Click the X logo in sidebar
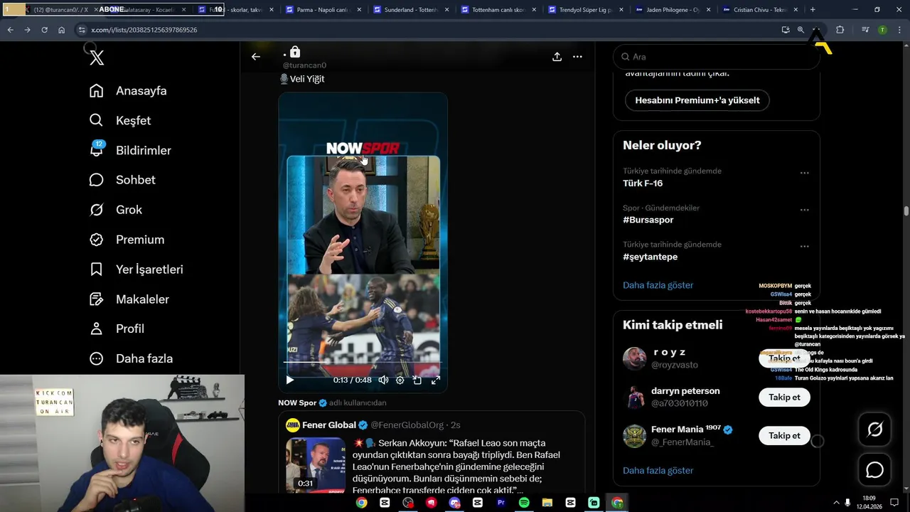This screenshot has height=512, width=910. (x=97, y=58)
